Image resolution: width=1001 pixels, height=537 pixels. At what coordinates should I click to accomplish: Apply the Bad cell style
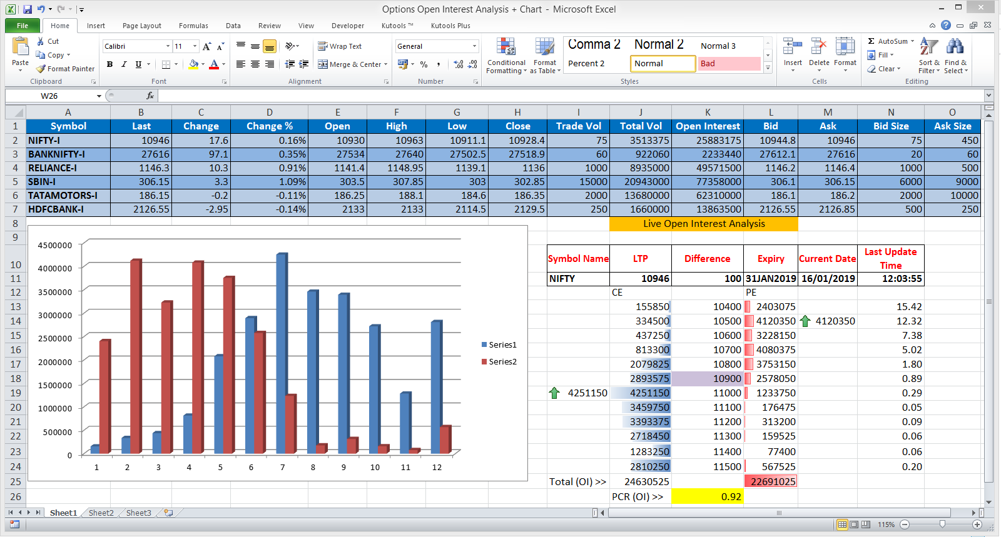pyautogui.click(x=729, y=64)
